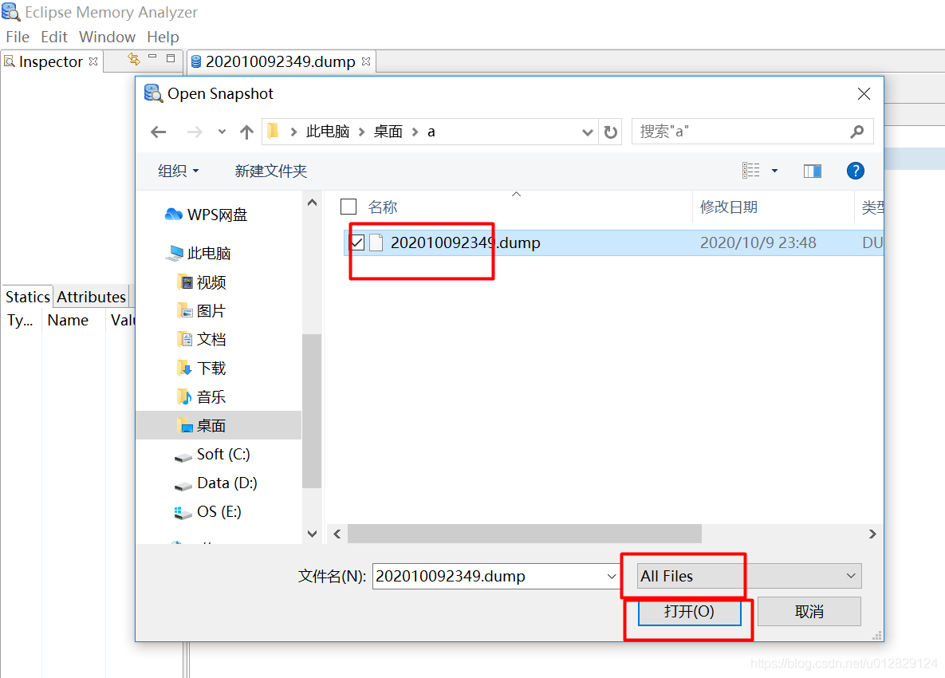Click the 取消 button
Viewport: 945px width, 678px height.
tap(809, 612)
